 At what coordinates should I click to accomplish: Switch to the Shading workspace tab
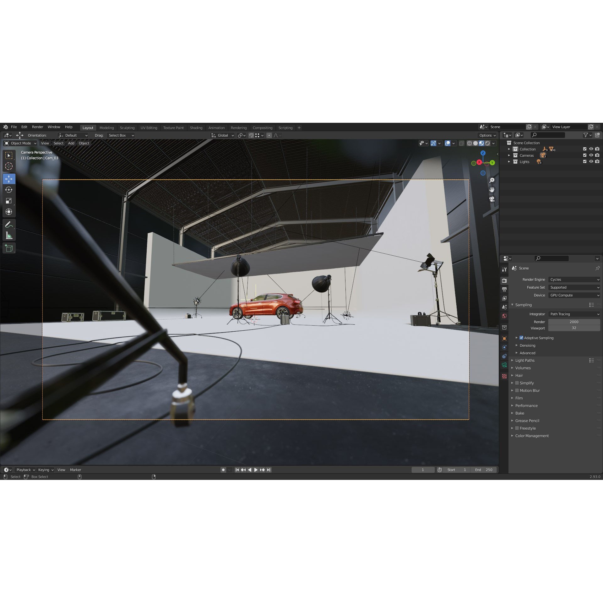[x=196, y=128]
